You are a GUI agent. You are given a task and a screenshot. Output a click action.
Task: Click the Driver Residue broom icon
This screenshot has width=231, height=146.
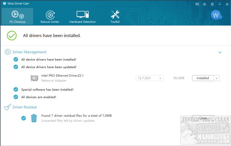(x=8, y=107)
